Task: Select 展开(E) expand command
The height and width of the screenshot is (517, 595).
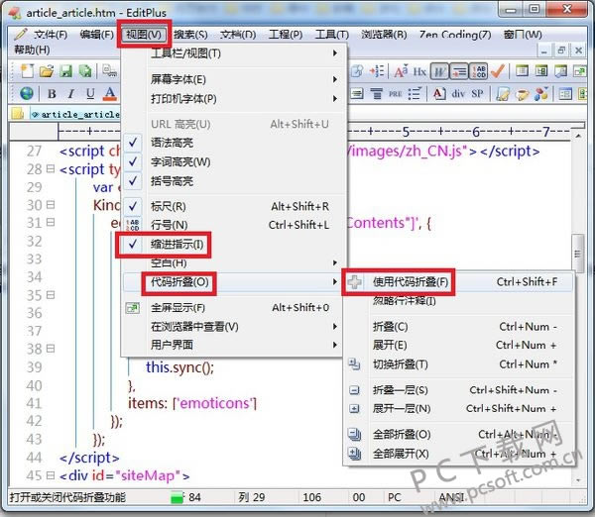Action: coord(459,346)
